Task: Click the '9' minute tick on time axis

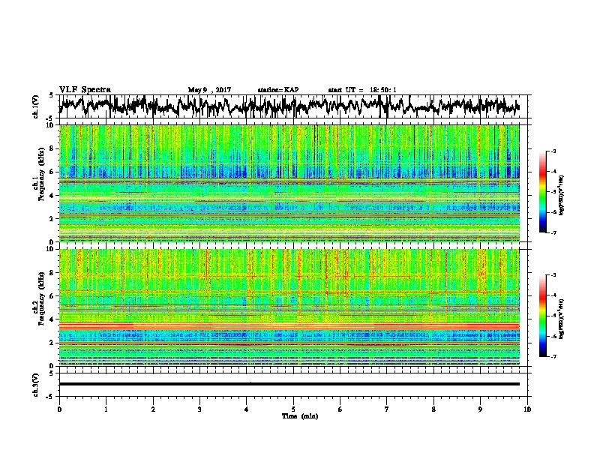Action: 480,409
